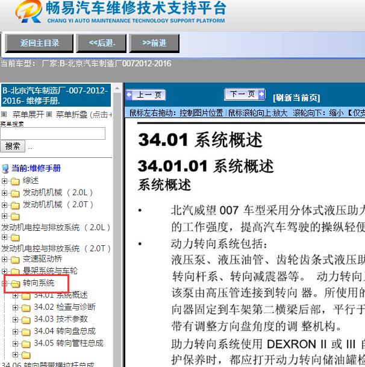Expand 发动机电控与排放系统 (2.0L) node
Viewport: 365px width, 367px height.
click(x=4, y=216)
